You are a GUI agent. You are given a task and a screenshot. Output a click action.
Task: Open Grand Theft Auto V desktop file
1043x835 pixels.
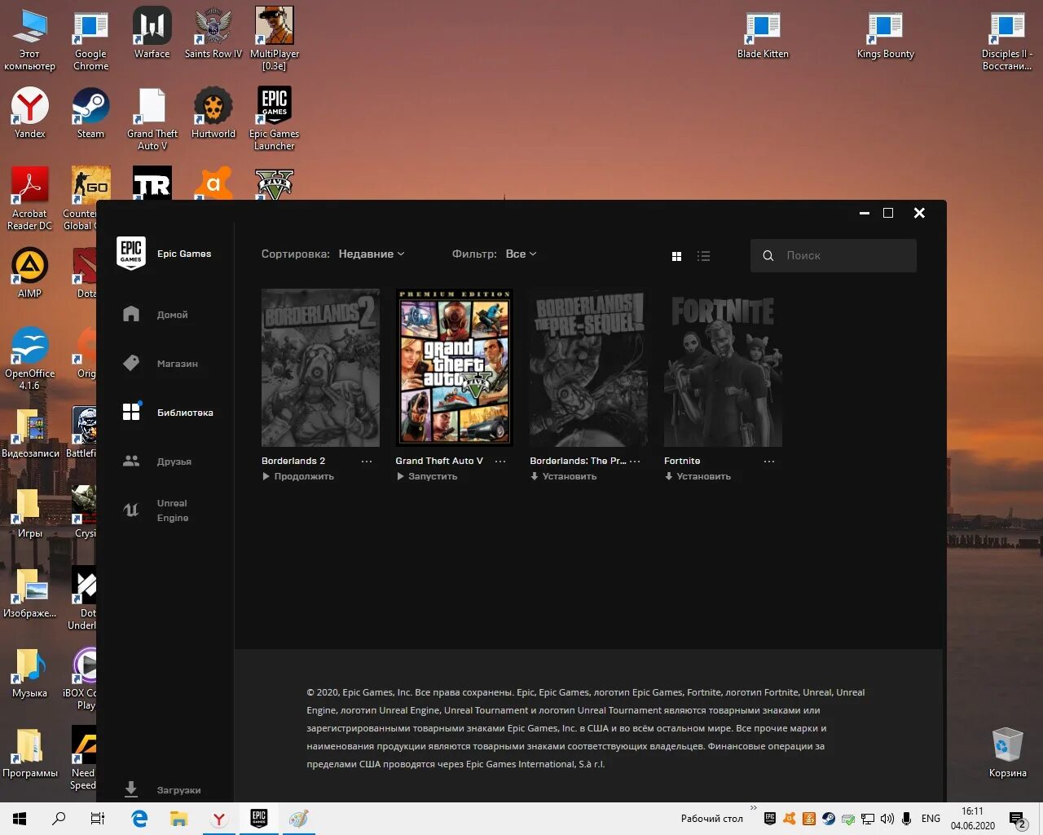[x=152, y=119]
